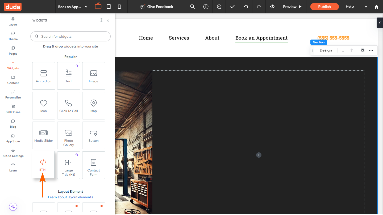This screenshot has height=215, width=383.
Task: Go to SEO & Settings
Action: pos(13,153)
